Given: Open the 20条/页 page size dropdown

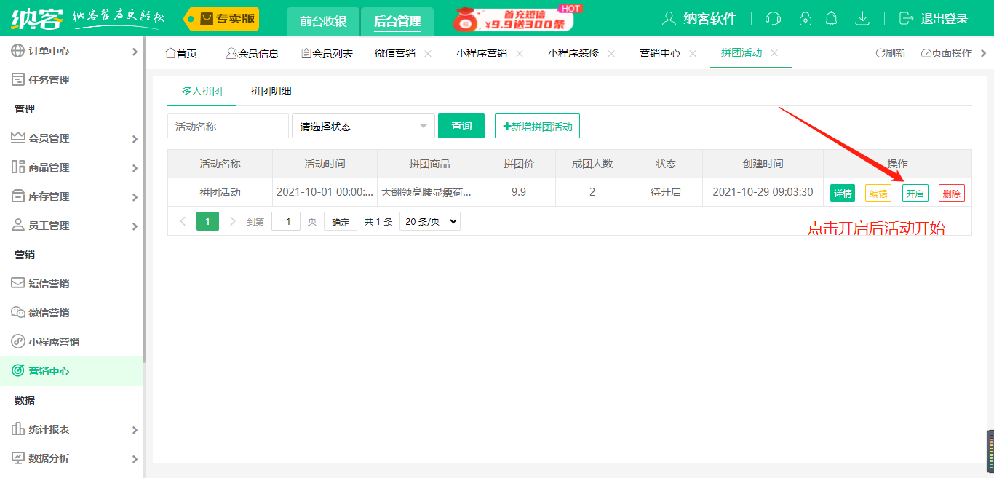Looking at the screenshot, I should tap(430, 222).
